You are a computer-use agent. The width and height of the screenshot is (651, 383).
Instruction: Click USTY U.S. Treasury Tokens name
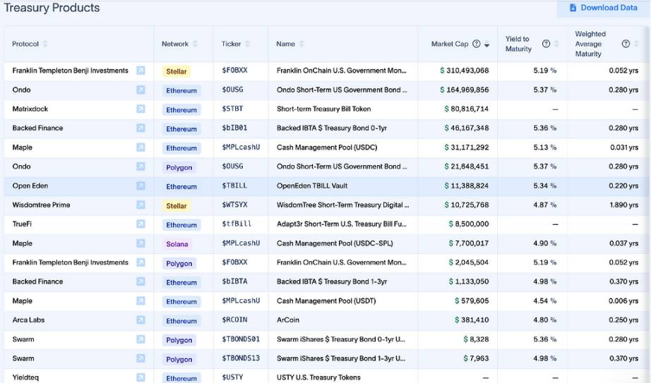click(319, 377)
